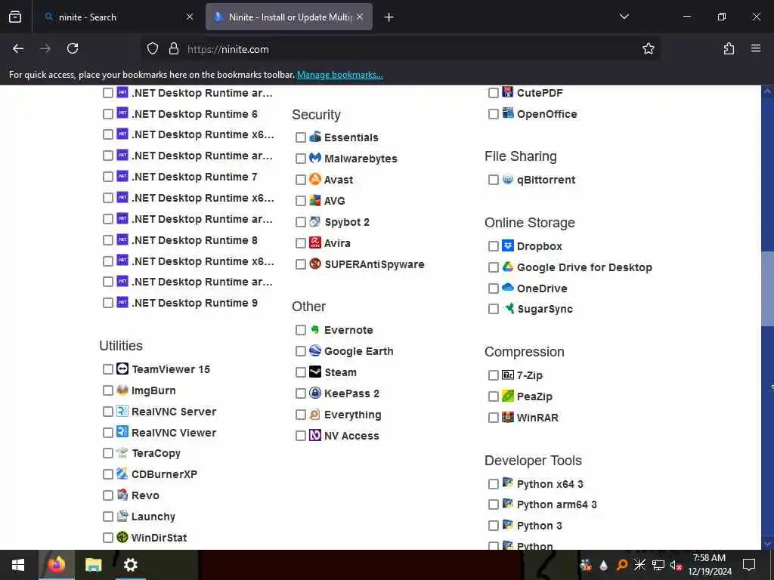
Task: Open the Firefox extensions puzzle icon
Action: coord(729,48)
